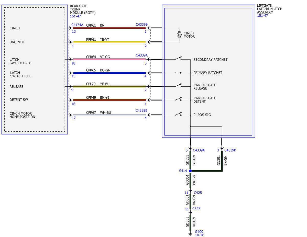Select the CPR67 WH-BU wire
This screenshot has height=237, width=307.
click(x=109, y=115)
